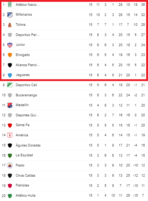The width and height of the screenshot is (148, 201).
Task: Click the Bucaramanga team name
Action: 26,95
